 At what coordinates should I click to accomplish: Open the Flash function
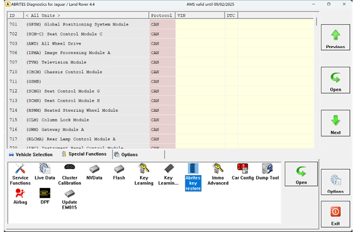(119, 173)
